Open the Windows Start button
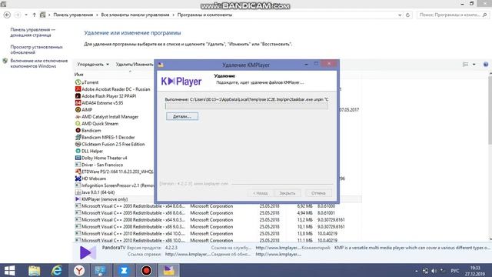Screen dimensions: 492x277 tap(9, 270)
